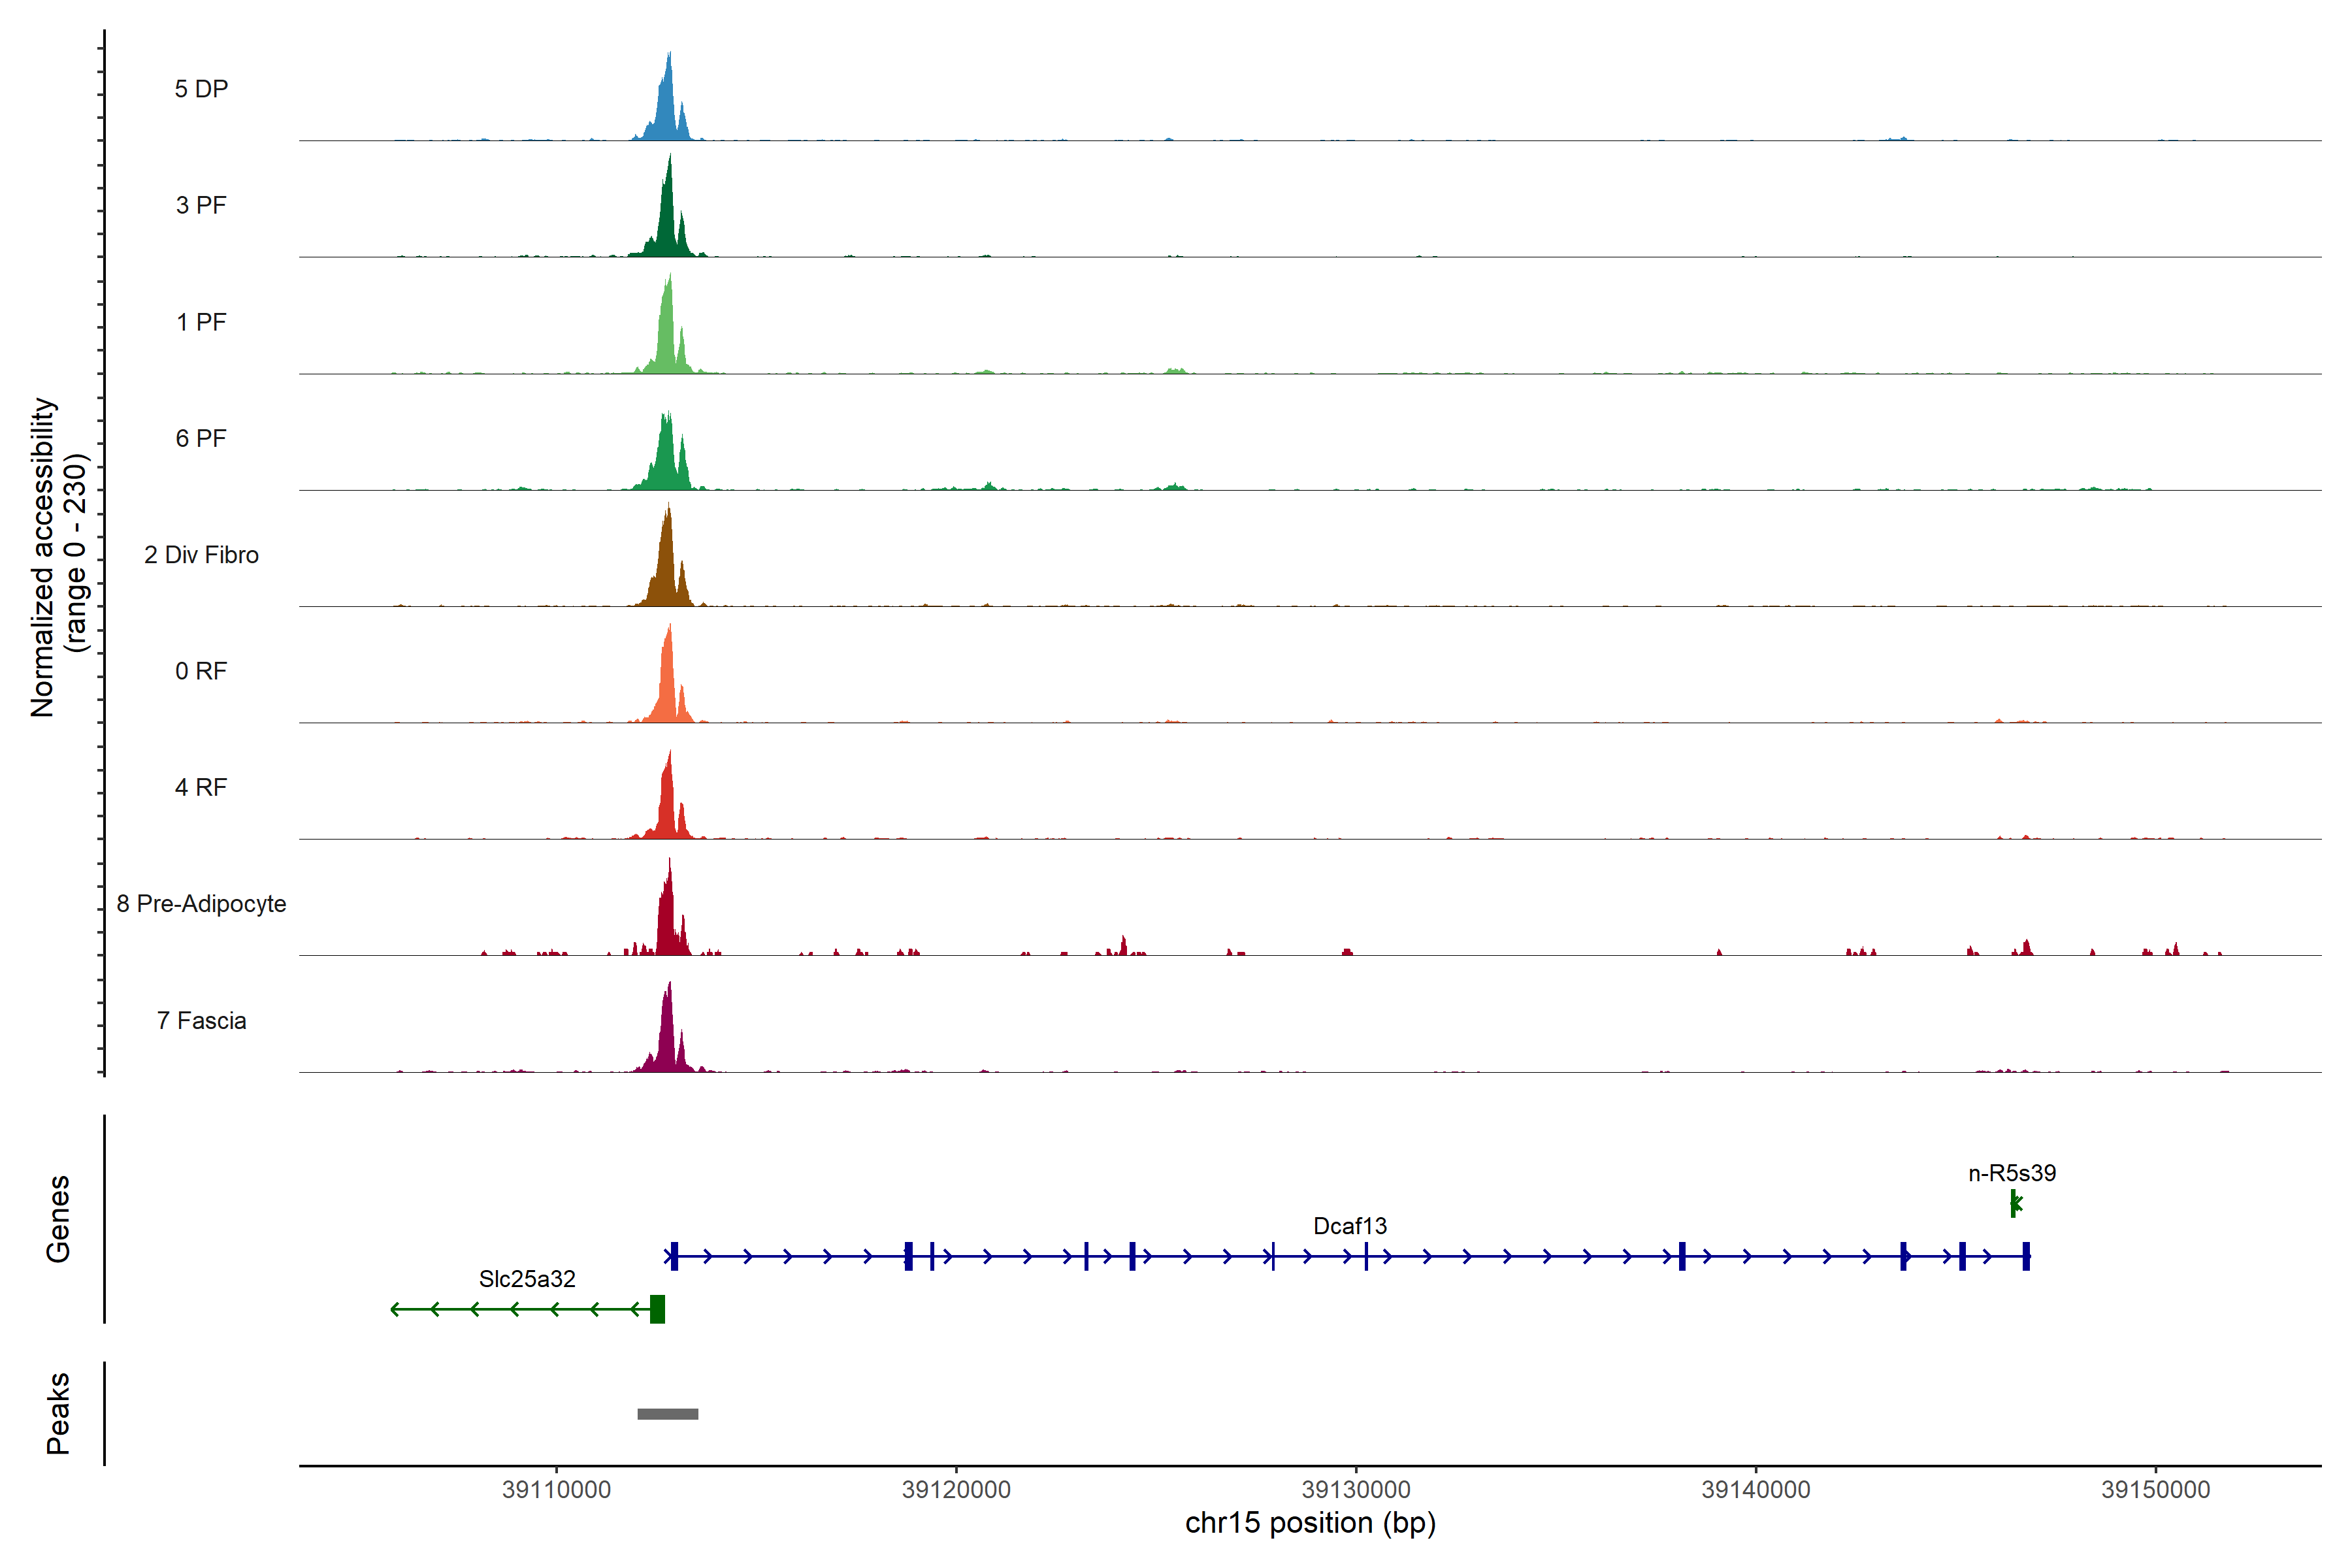Click the 39130000 axis tick label
This screenshot has height=1568, width=2352.
pyautogui.click(x=1355, y=1489)
